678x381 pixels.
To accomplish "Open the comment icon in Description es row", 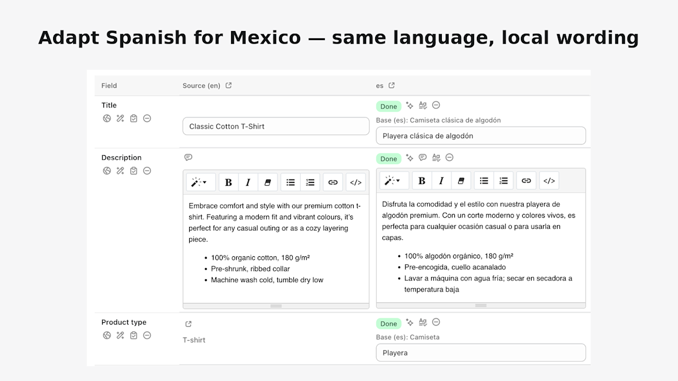I will click(423, 157).
